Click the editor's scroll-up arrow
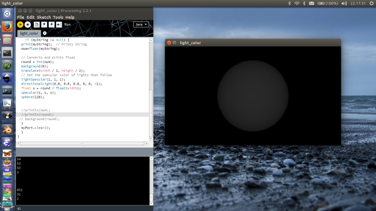 click(151, 40)
